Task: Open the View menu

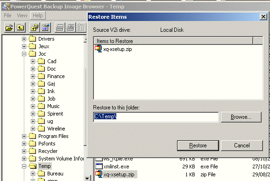Action: click(22, 15)
